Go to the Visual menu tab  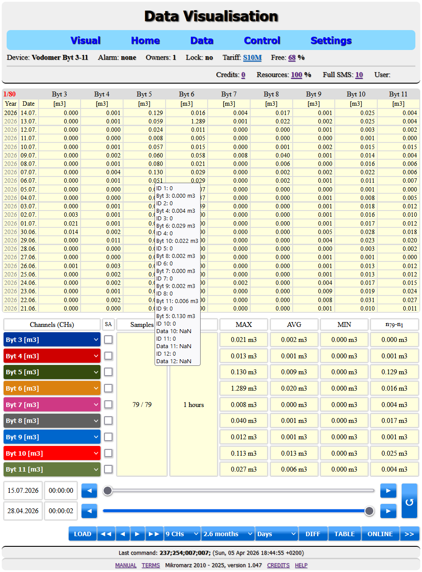coord(85,40)
